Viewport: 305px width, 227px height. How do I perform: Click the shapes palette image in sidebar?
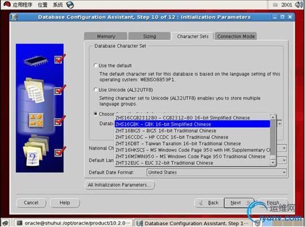coord(36,120)
